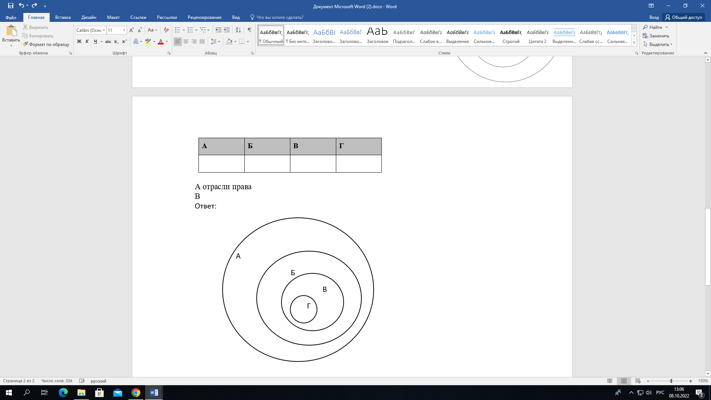Viewport: 711px width, 400px height.
Task: Apply the red font color swatch
Action: coord(161,41)
